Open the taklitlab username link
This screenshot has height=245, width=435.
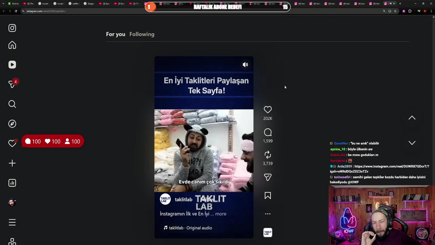coord(184,199)
